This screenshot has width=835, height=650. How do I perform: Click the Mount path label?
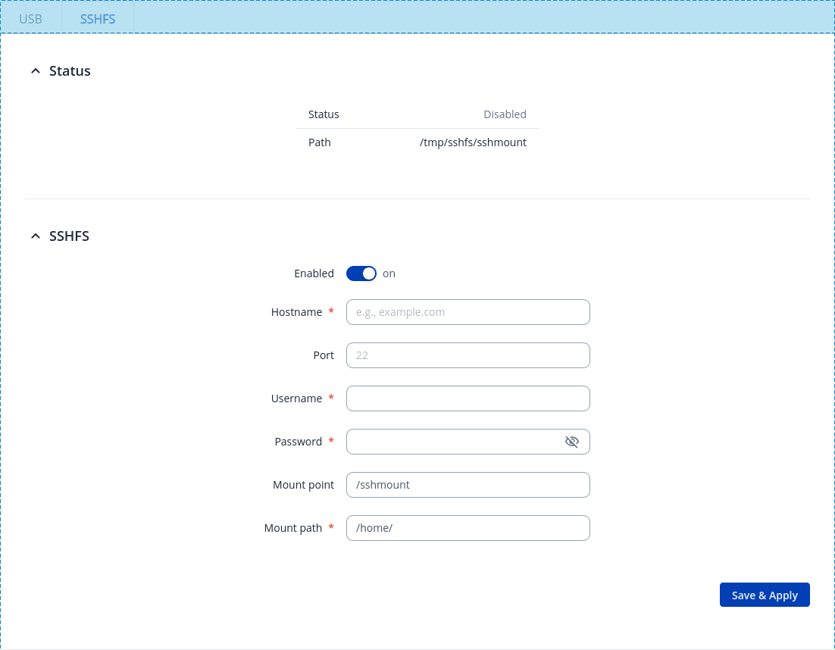pos(293,528)
